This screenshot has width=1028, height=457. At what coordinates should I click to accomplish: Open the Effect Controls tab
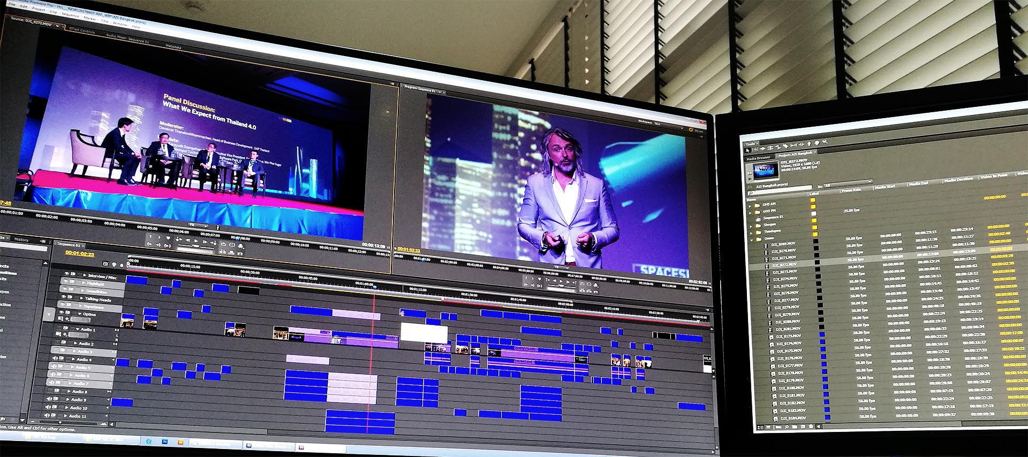tap(82, 31)
